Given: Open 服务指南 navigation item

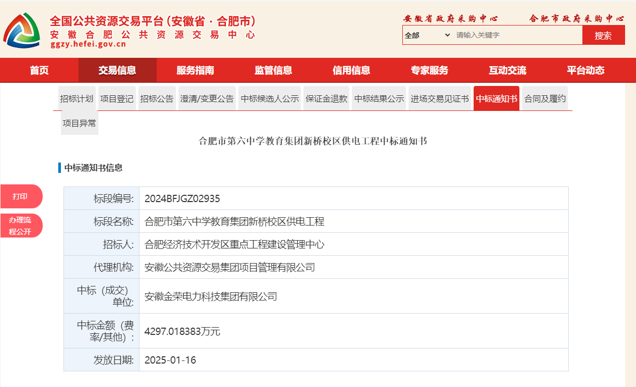Looking at the screenshot, I should (195, 70).
